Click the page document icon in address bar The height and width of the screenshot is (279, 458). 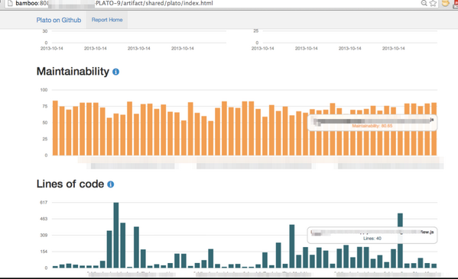[x=10, y=3]
